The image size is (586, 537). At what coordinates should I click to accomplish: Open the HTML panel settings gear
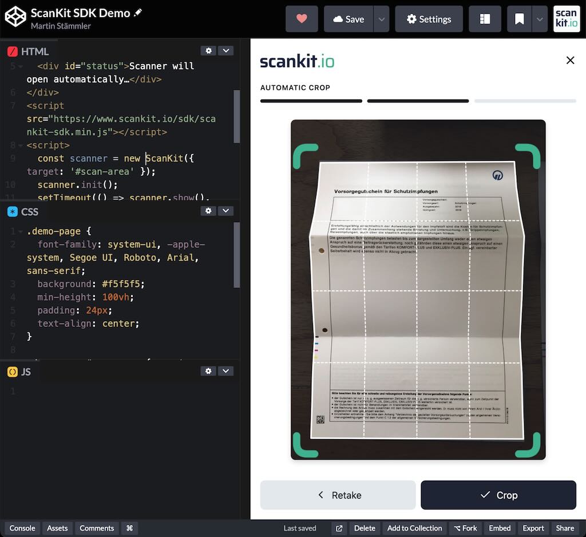(x=208, y=50)
